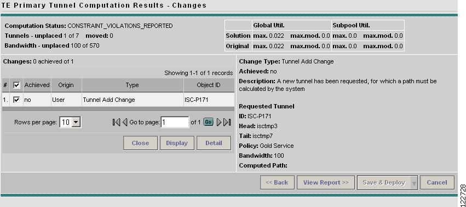This screenshot has height=207, width=466.
Task: Click the green Go button
Action: pyautogui.click(x=208, y=122)
